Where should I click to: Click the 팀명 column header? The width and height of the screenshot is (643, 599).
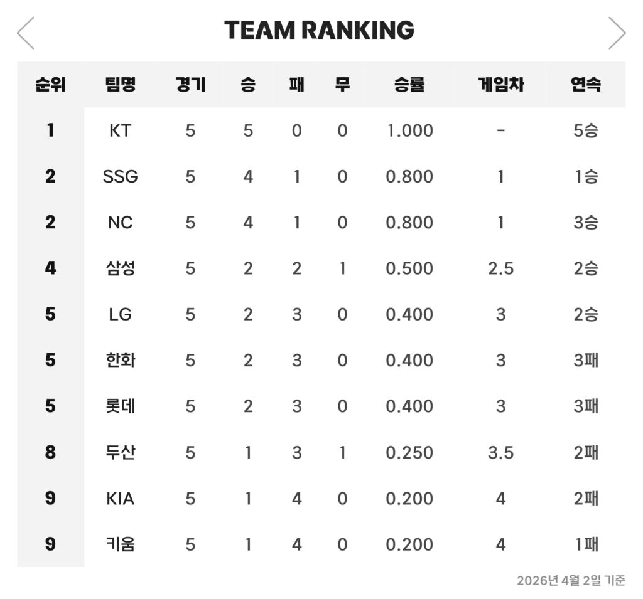pyautogui.click(x=121, y=84)
